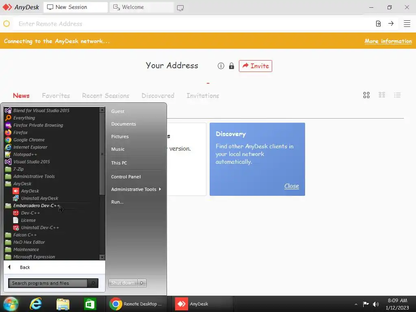Close the Discovery card
Screen dimensions: 416x312
[292, 186]
